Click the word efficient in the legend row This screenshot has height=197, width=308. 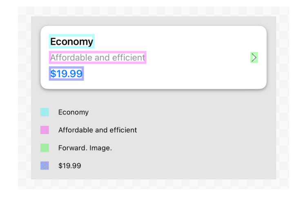(x=123, y=130)
